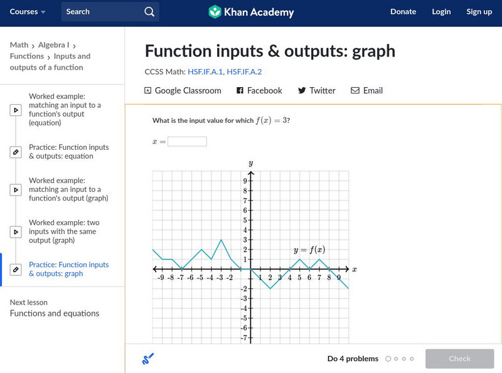Image resolution: width=502 pixels, height=373 pixels.
Task: Click pencil icon for Practice equation exercise
Action: click(16, 152)
